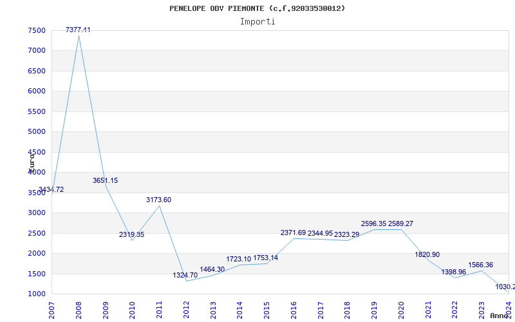515x322 pixels.
Task: Click the 2589.27 data label
Action: [x=400, y=223]
